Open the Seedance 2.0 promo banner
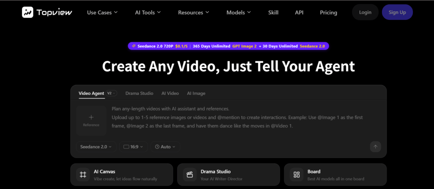Image resolution: width=434 pixels, height=189 pixels. [x=228, y=46]
